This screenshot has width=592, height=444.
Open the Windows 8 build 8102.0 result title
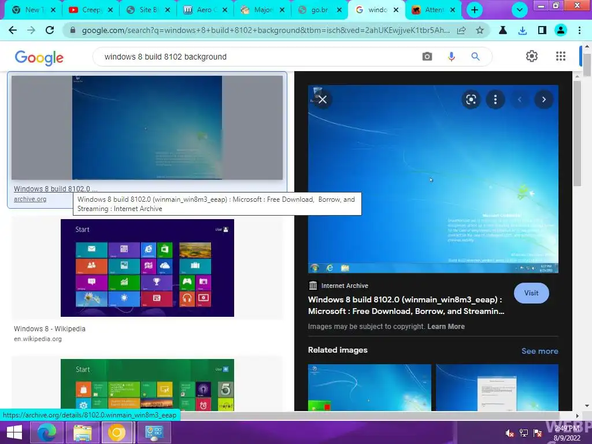pyautogui.click(x=55, y=189)
